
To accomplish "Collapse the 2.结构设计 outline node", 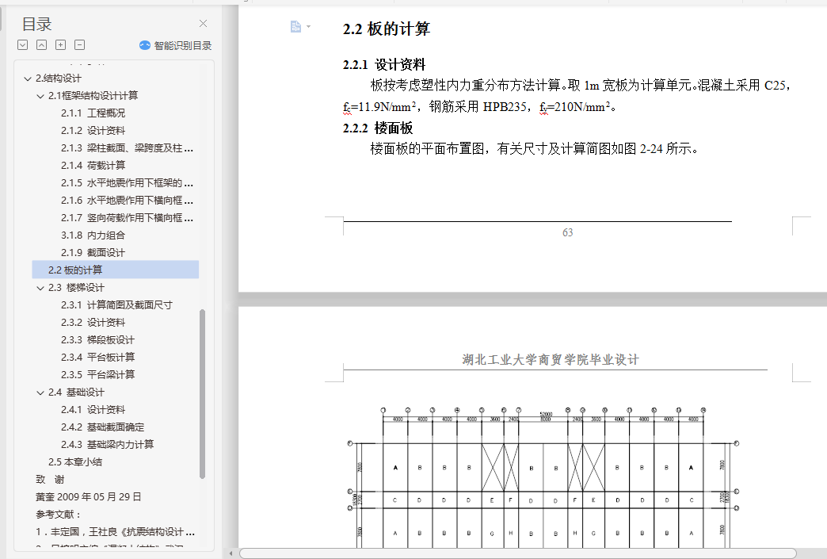I will tap(28, 78).
